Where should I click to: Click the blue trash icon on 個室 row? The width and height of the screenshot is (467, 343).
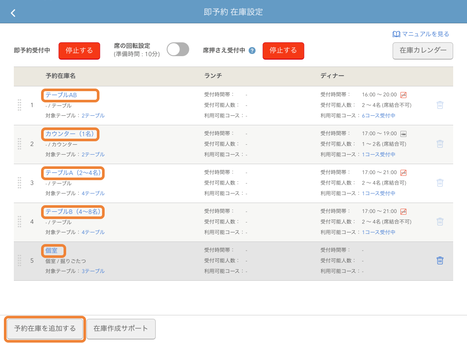pyautogui.click(x=440, y=260)
